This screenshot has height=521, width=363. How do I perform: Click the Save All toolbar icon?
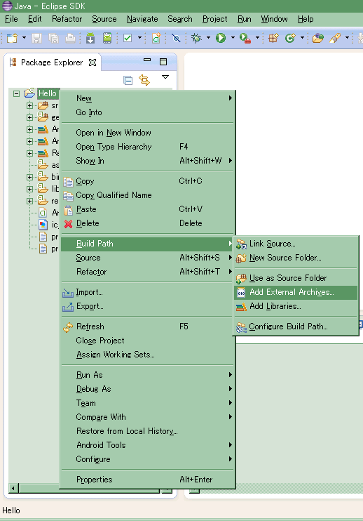[x=53, y=38]
